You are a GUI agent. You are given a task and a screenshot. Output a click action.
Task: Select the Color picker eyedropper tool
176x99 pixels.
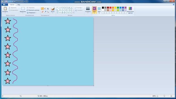(x=45, y=12)
